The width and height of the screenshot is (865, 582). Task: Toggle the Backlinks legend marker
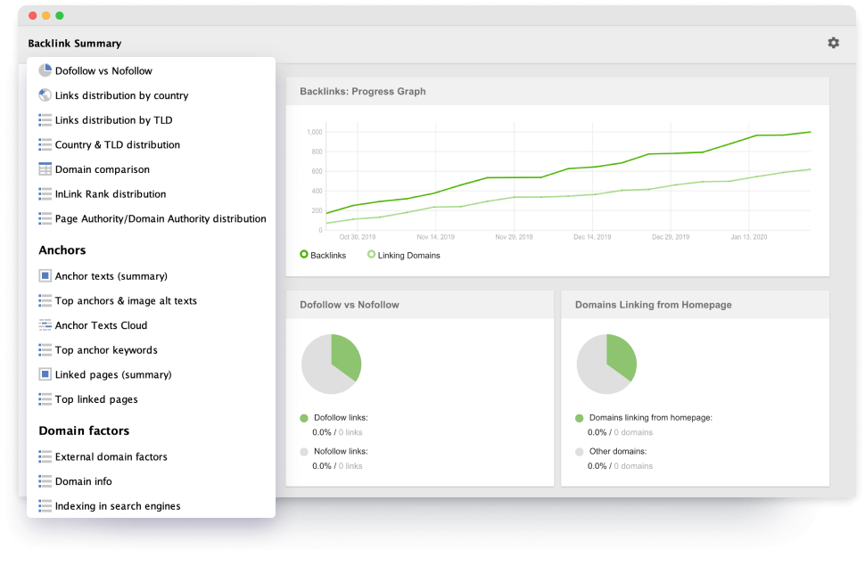[304, 254]
